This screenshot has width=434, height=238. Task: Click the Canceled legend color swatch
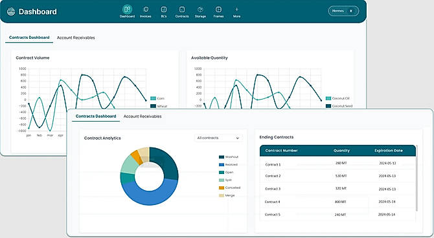pos(222,188)
